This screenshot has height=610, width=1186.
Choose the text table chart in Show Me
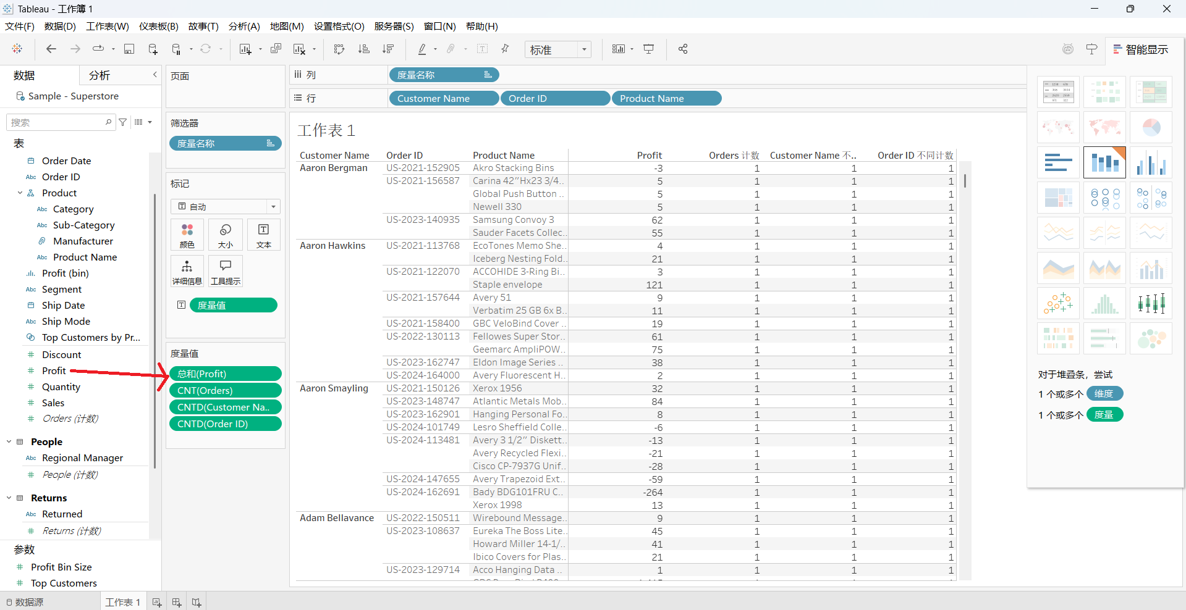1058,92
